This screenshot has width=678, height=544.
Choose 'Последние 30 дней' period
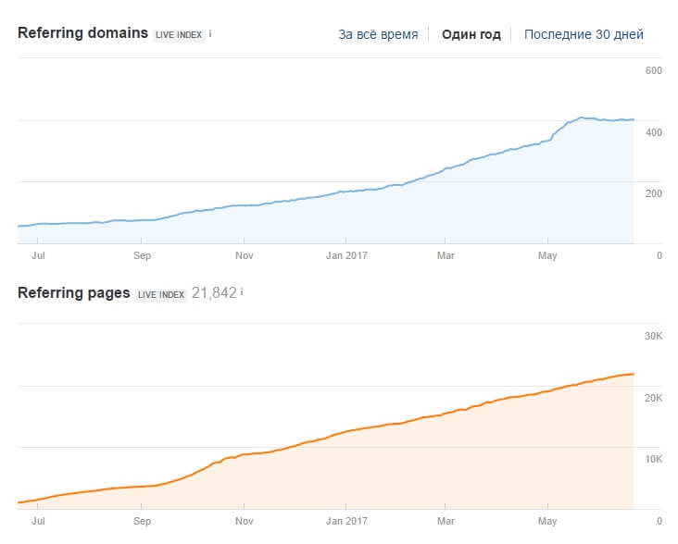(x=584, y=34)
